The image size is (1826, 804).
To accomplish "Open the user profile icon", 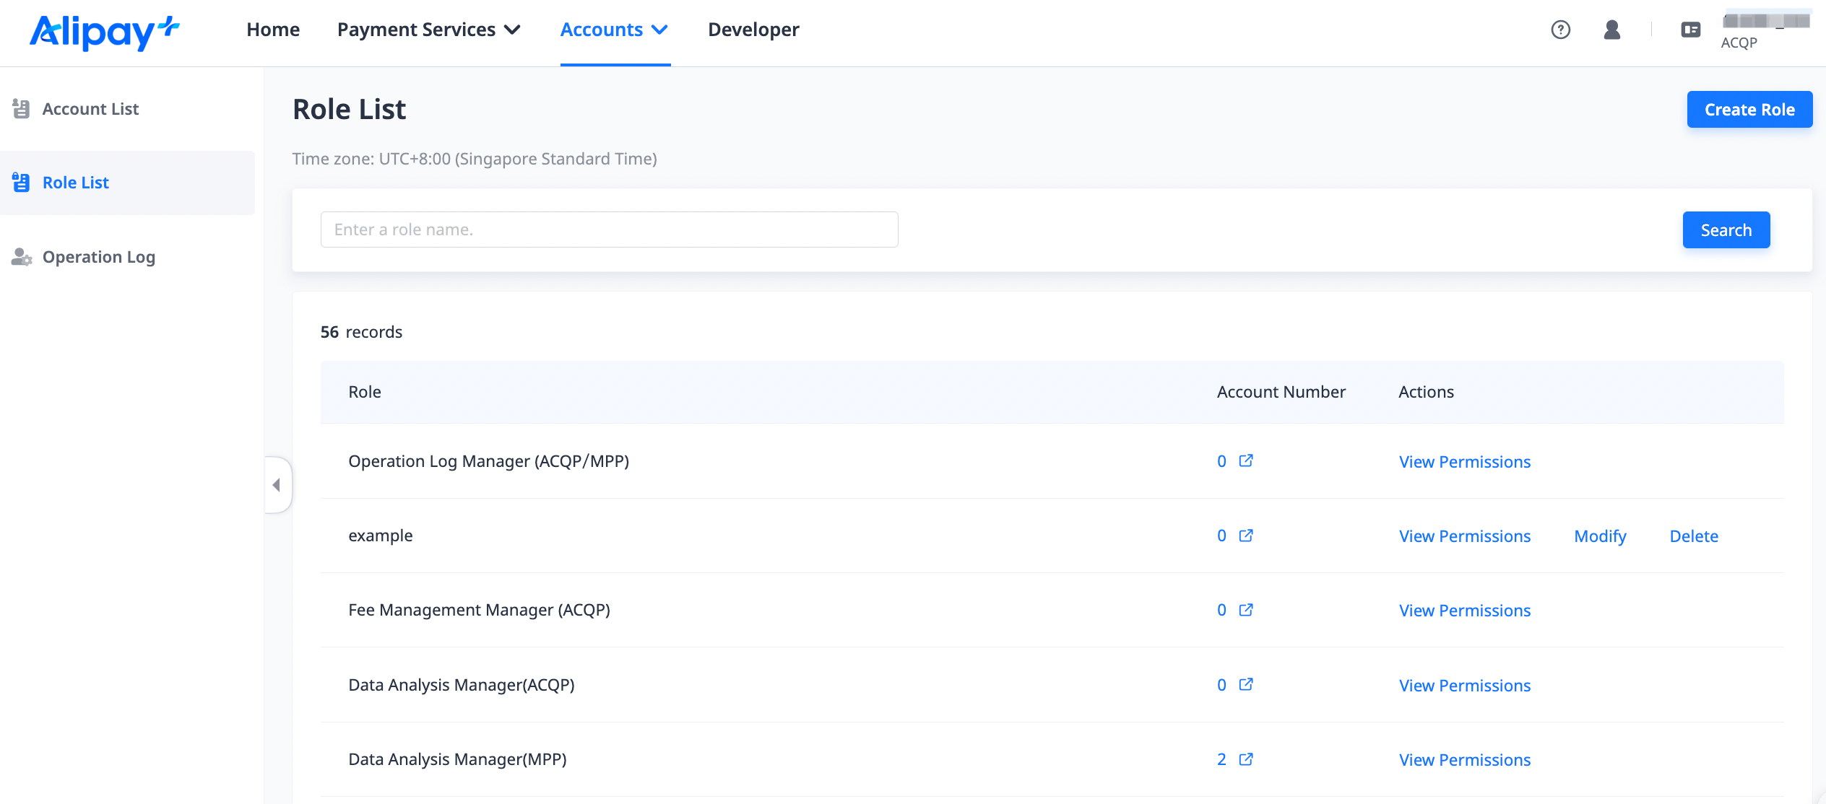I will click(1611, 30).
